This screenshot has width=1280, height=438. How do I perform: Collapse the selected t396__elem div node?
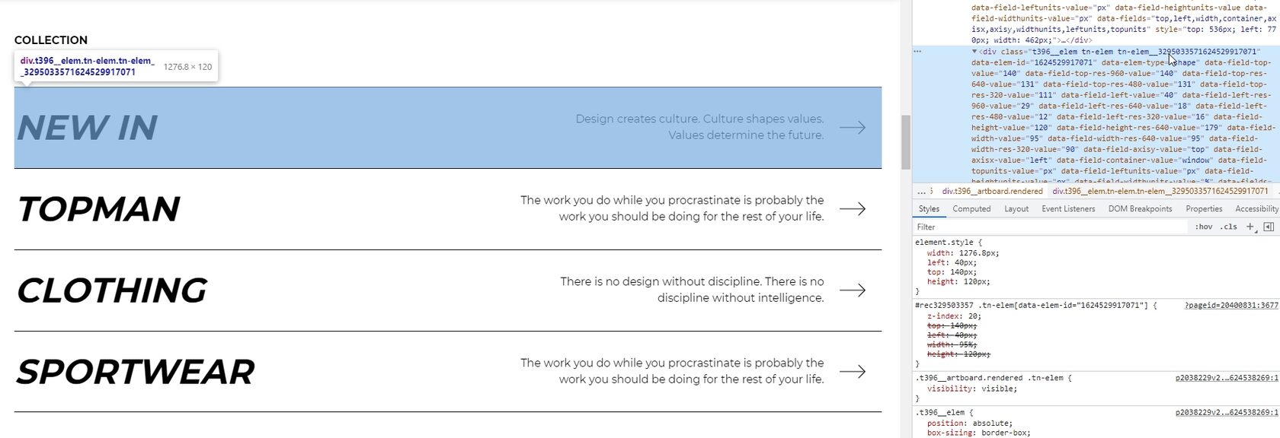point(974,52)
